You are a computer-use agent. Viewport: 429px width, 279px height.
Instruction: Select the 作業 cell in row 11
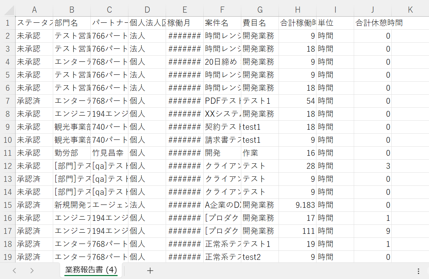click(260, 153)
